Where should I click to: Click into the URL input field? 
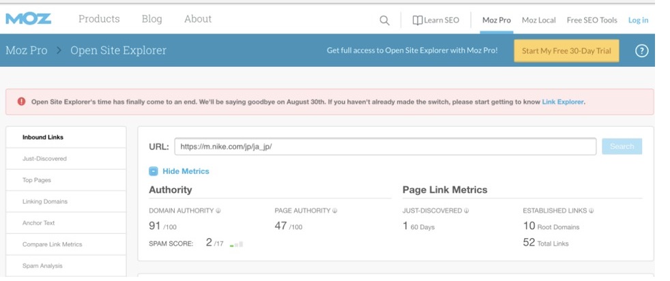tap(385, 147)
